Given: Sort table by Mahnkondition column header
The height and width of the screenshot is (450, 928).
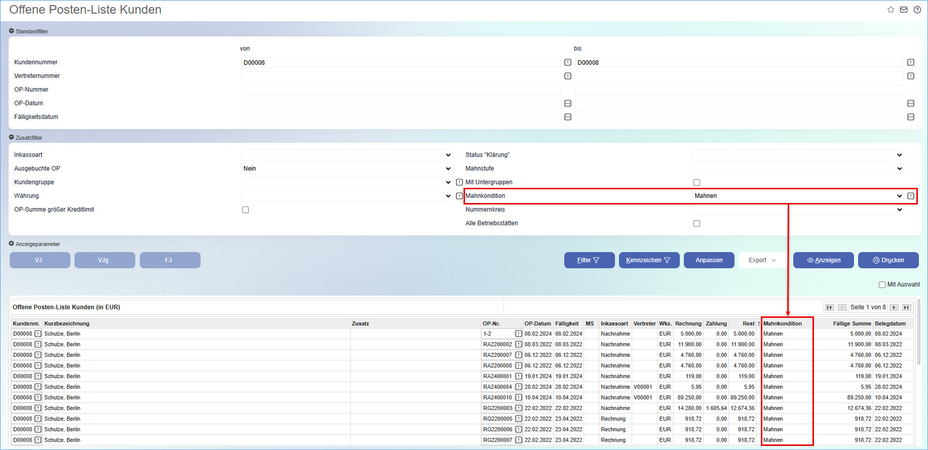Looking at the screenshot, I should [x=783, y=323].
